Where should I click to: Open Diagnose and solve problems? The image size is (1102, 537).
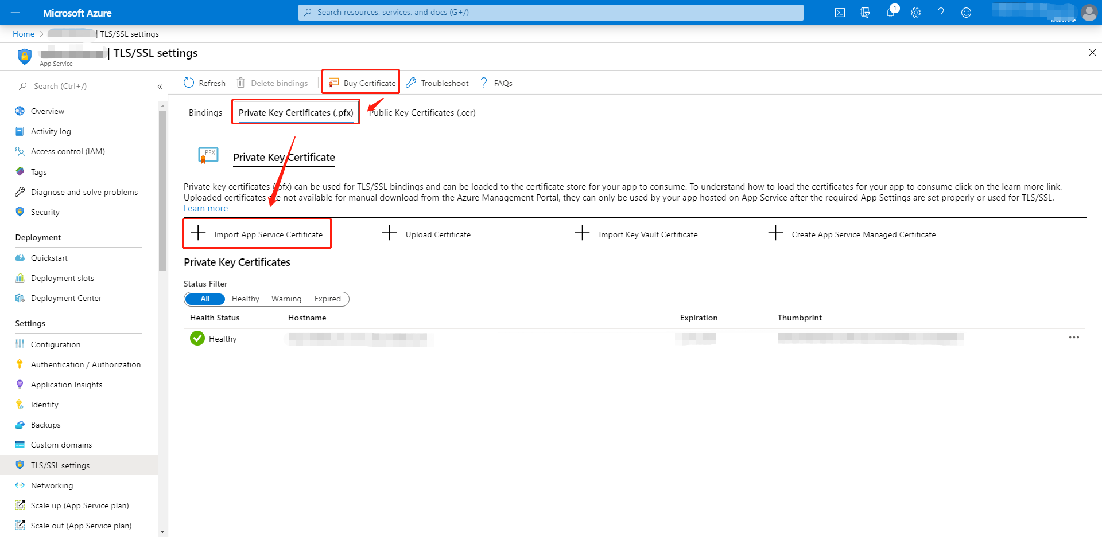84,191
